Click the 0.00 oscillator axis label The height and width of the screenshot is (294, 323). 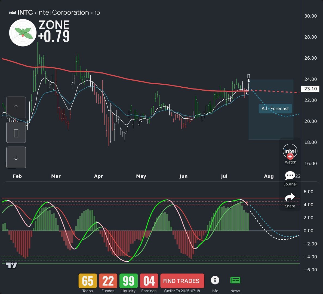[x=308, y=231]
